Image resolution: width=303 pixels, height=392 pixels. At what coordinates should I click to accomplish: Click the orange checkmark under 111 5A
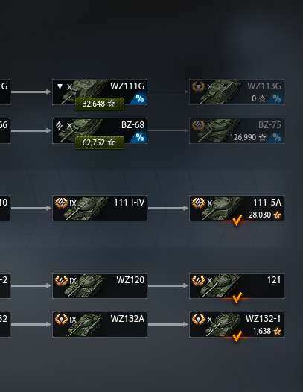click(237, 221)
